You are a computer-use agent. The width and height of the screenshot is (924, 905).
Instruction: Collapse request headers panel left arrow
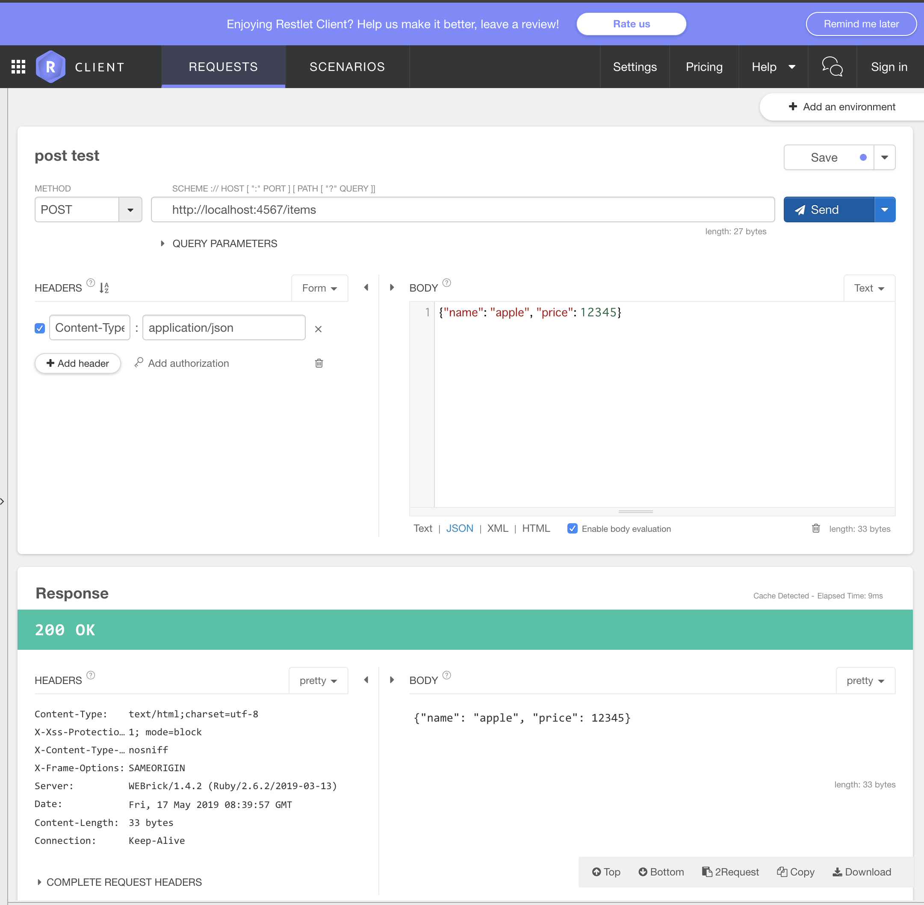click(366, 288)
